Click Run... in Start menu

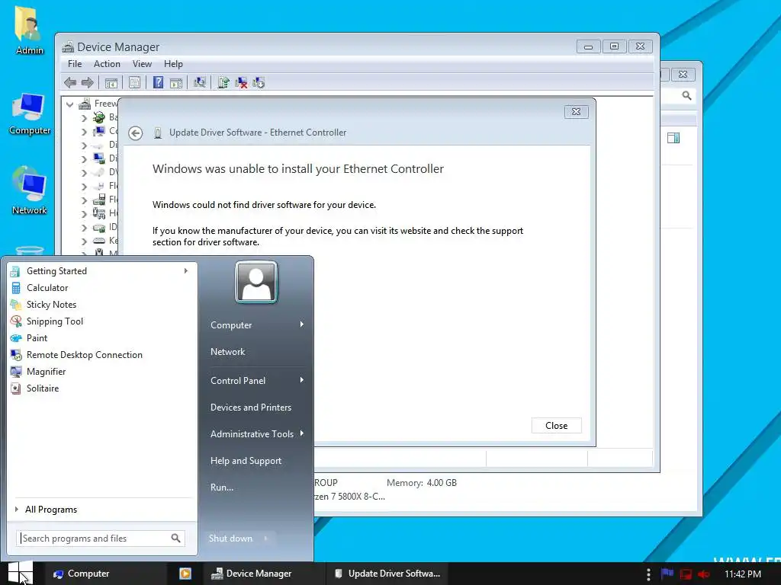222,487
